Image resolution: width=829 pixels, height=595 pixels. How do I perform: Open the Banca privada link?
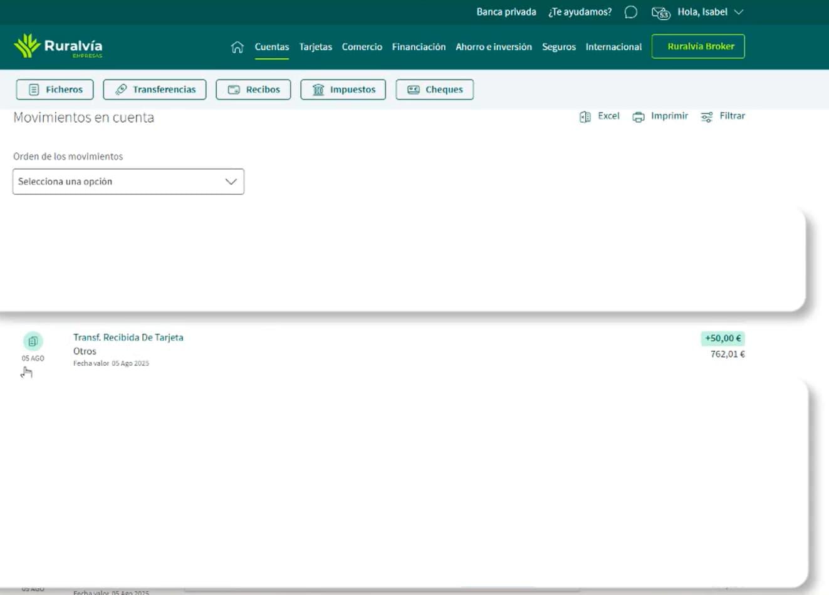coord(506,12)
